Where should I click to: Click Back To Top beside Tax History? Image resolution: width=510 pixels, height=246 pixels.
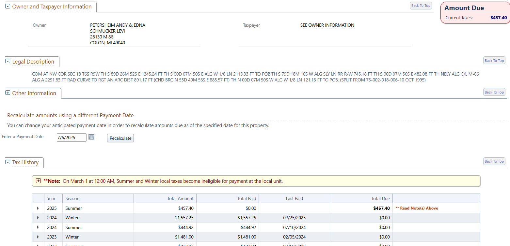point(494,161)
